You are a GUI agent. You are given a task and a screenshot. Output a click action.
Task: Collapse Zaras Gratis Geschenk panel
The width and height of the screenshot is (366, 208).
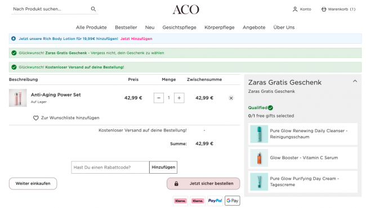(355, 82)
